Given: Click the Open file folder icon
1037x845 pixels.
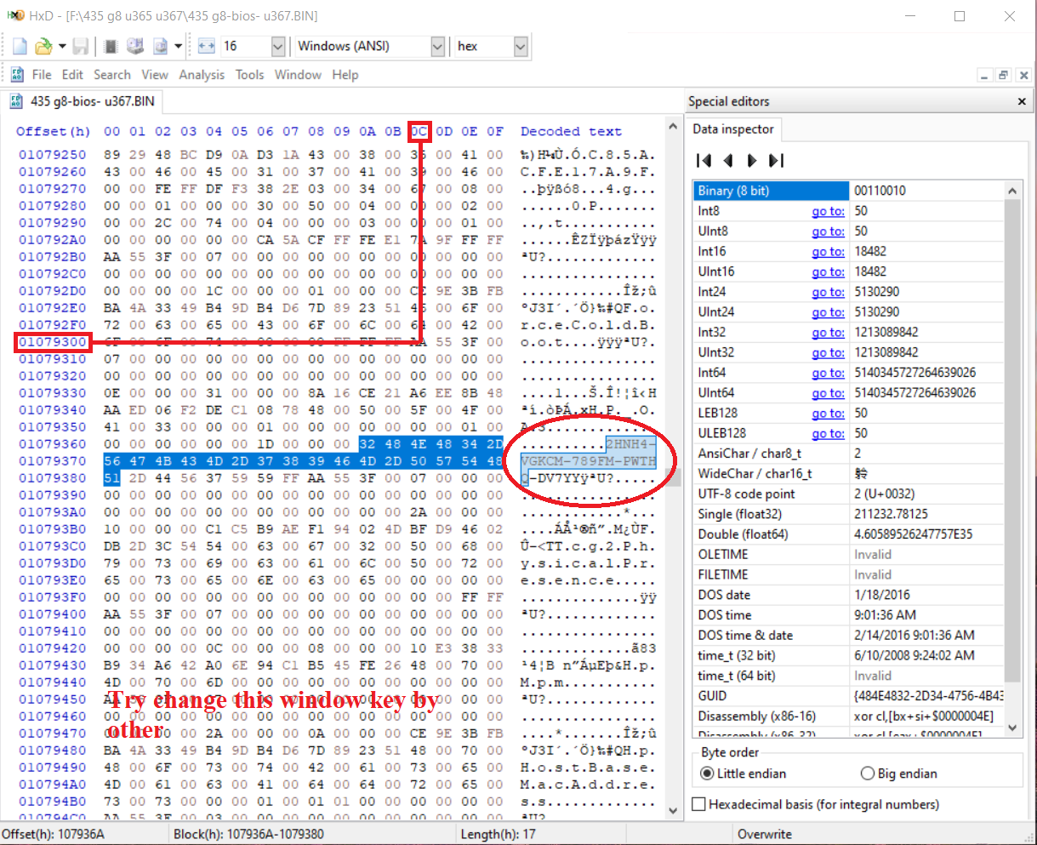Looking at the screenshot, I should coord(43,46).
